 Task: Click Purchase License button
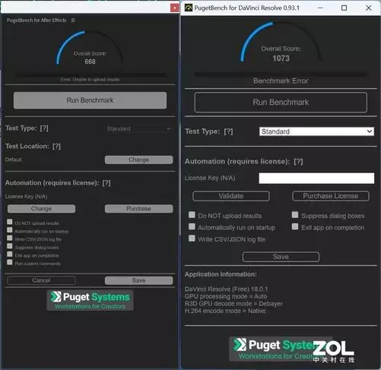(x=331, y=196)
